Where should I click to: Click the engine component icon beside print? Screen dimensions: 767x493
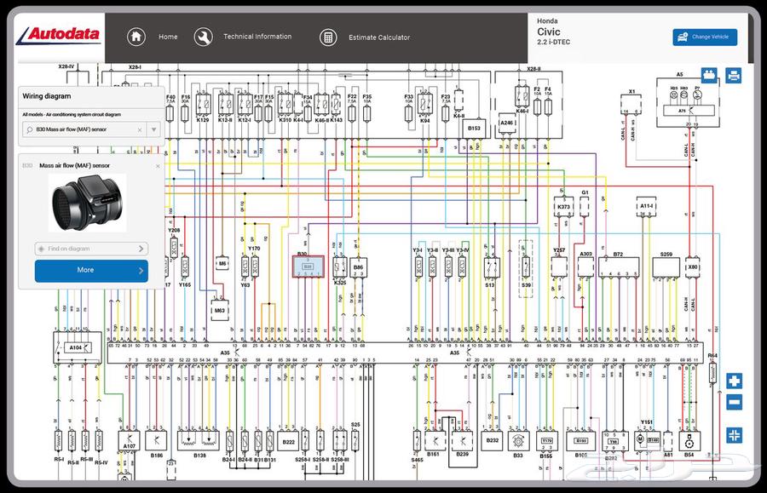click(x=709, y=76)
